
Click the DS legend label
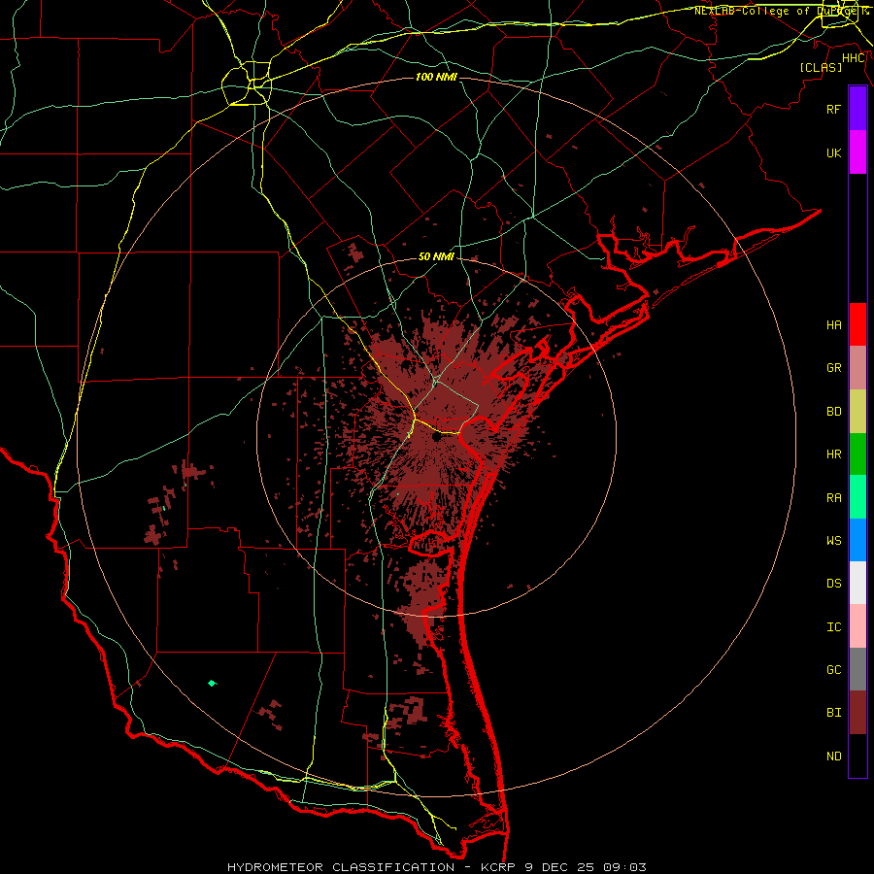tap(833, 584)
